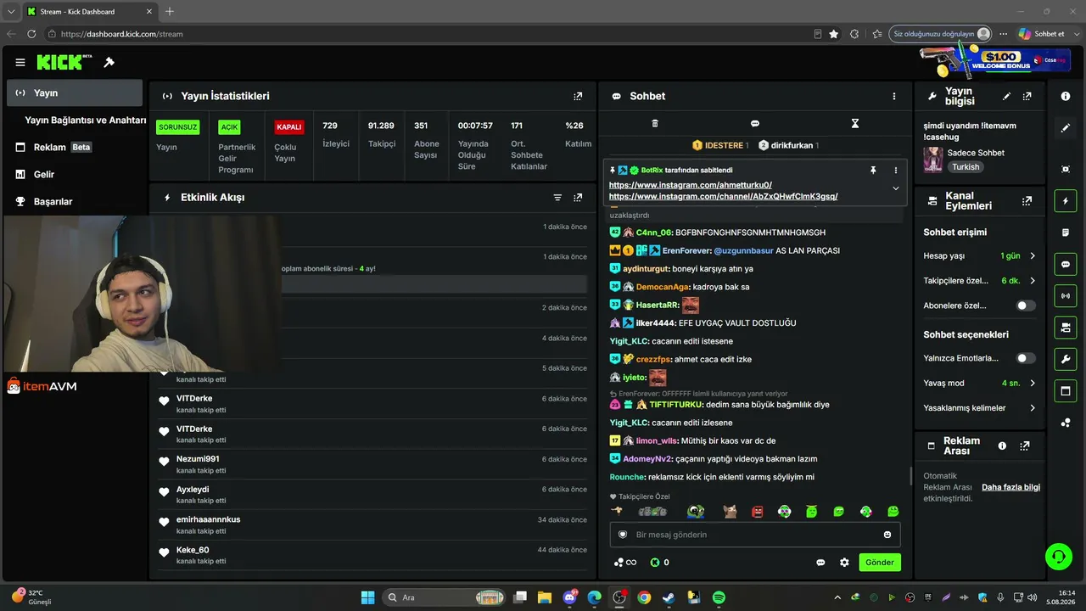The height and width of the screenshot is (611, 1086).
Task: Click the pencil icon in right toolbar
Action: (1066, 128)
